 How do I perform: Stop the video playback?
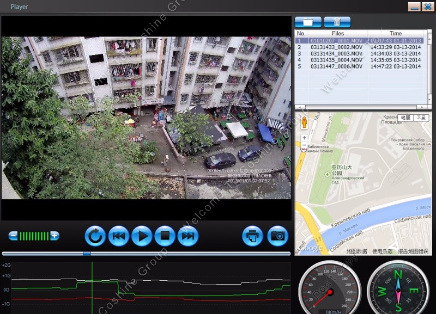click(165, 236)
